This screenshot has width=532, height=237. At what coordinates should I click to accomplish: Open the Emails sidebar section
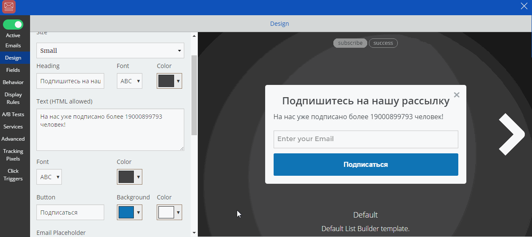click(x=13, y=46)
